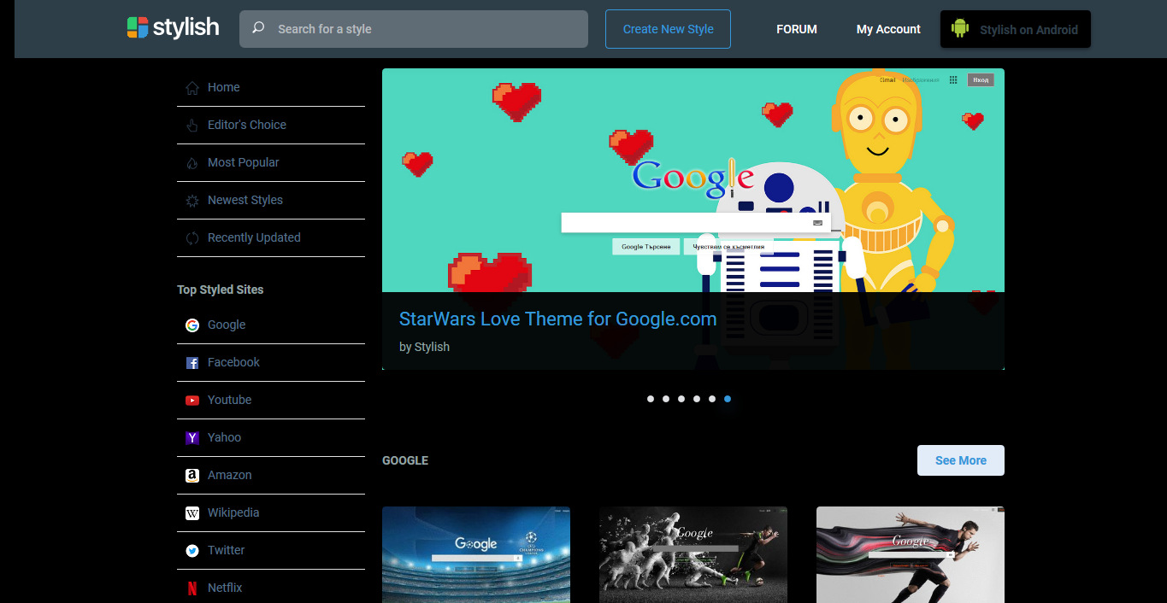
Task: Click the Home house icon in the sidebar
Action: (x=192, y=87)
